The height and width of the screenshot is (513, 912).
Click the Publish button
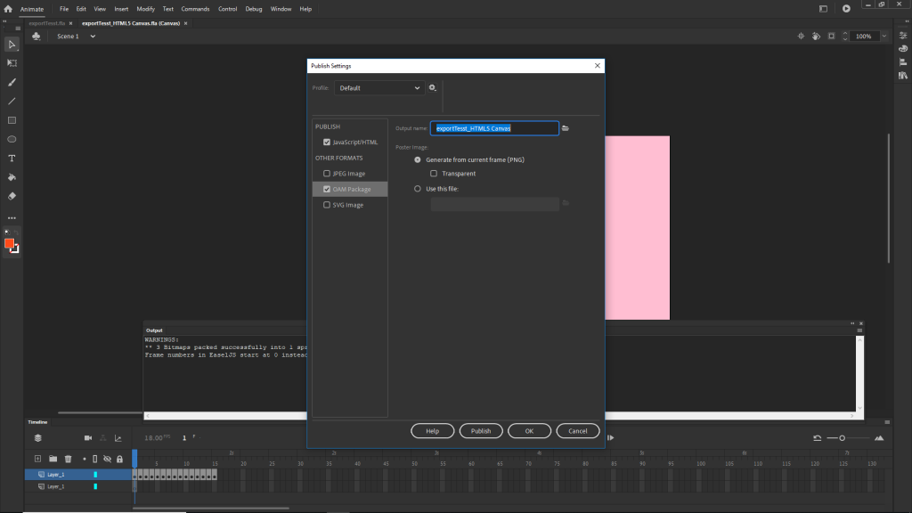481,431
